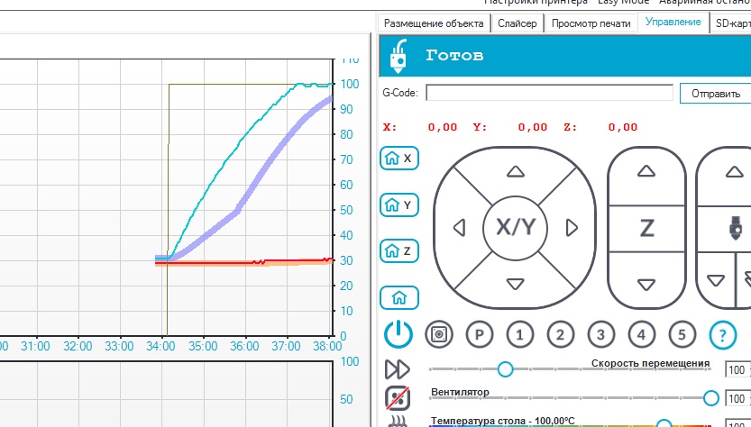Click the stop motors icon

click(x=438, y=334)
